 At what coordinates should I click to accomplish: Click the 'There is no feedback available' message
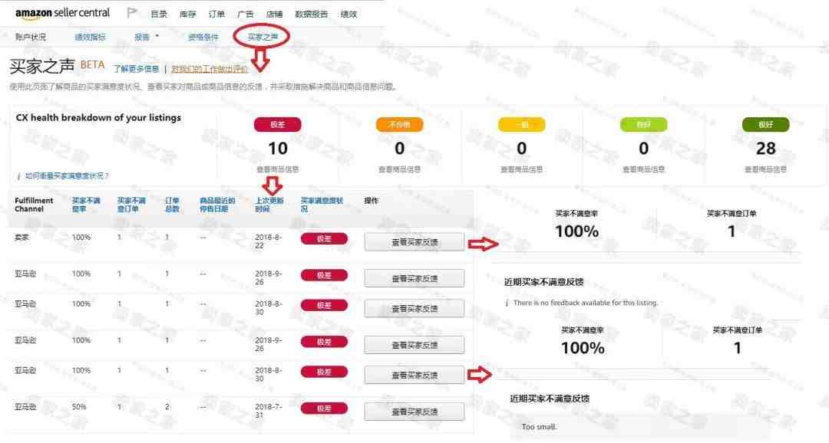click(x=586, y=303)
